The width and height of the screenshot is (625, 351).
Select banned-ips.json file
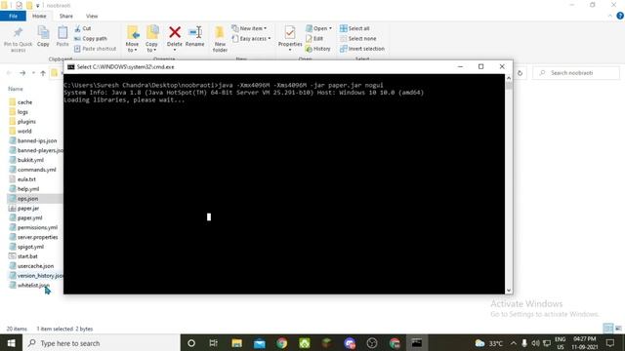pyautogui.click(x=33, y=140)
